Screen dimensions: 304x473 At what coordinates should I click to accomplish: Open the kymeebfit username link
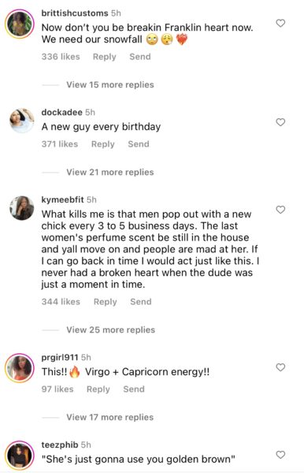point(63,199)
